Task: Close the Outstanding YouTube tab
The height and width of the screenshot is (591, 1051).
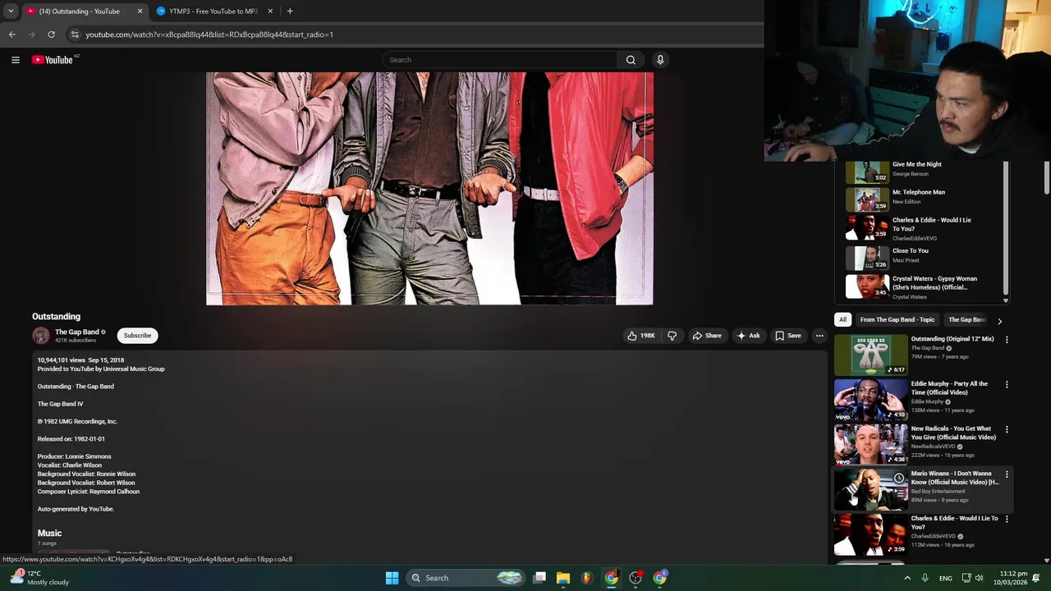Action: pos(140,11)
